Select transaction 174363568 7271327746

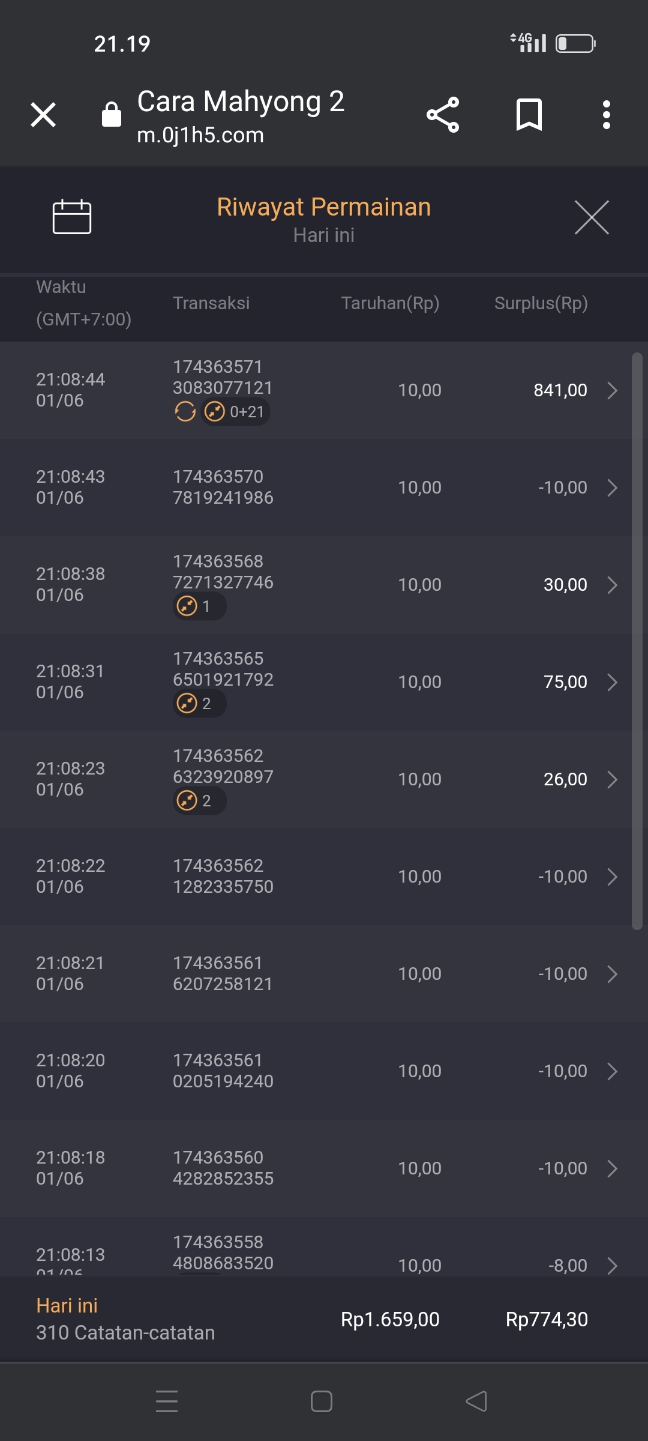click(x=223, y=572)
